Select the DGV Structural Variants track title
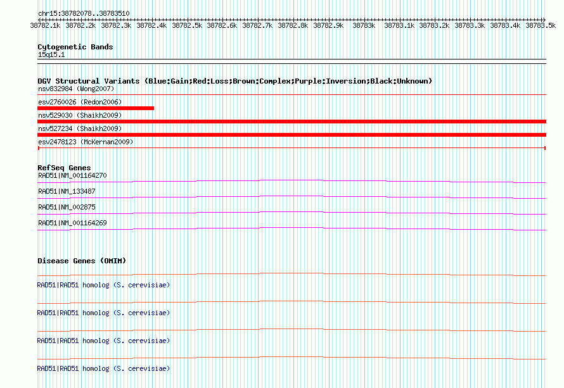Viewport: 564px width, 388px height. pos(235,81)
